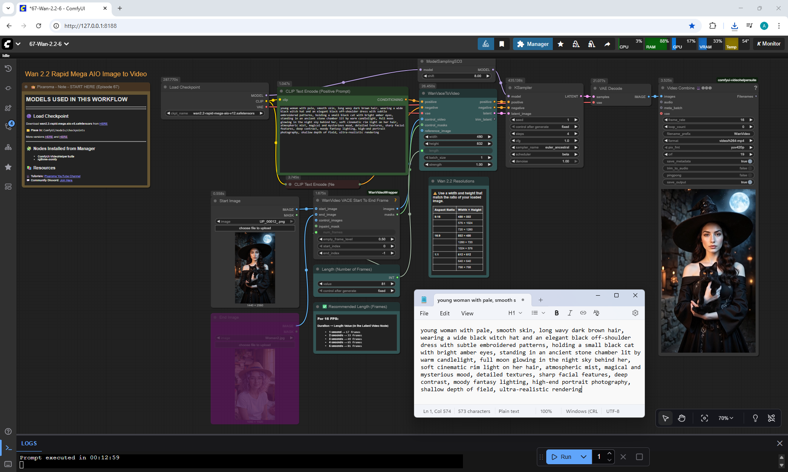Open the View menu in Notepad
This screenshot has width=788, height=472.
[467, 313]
